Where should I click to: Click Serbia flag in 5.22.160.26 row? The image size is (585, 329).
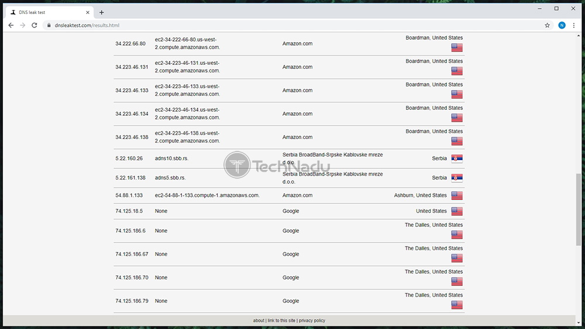(457, 159)
